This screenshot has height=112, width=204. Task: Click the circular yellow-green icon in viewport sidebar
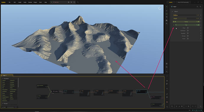click(167, 14)
